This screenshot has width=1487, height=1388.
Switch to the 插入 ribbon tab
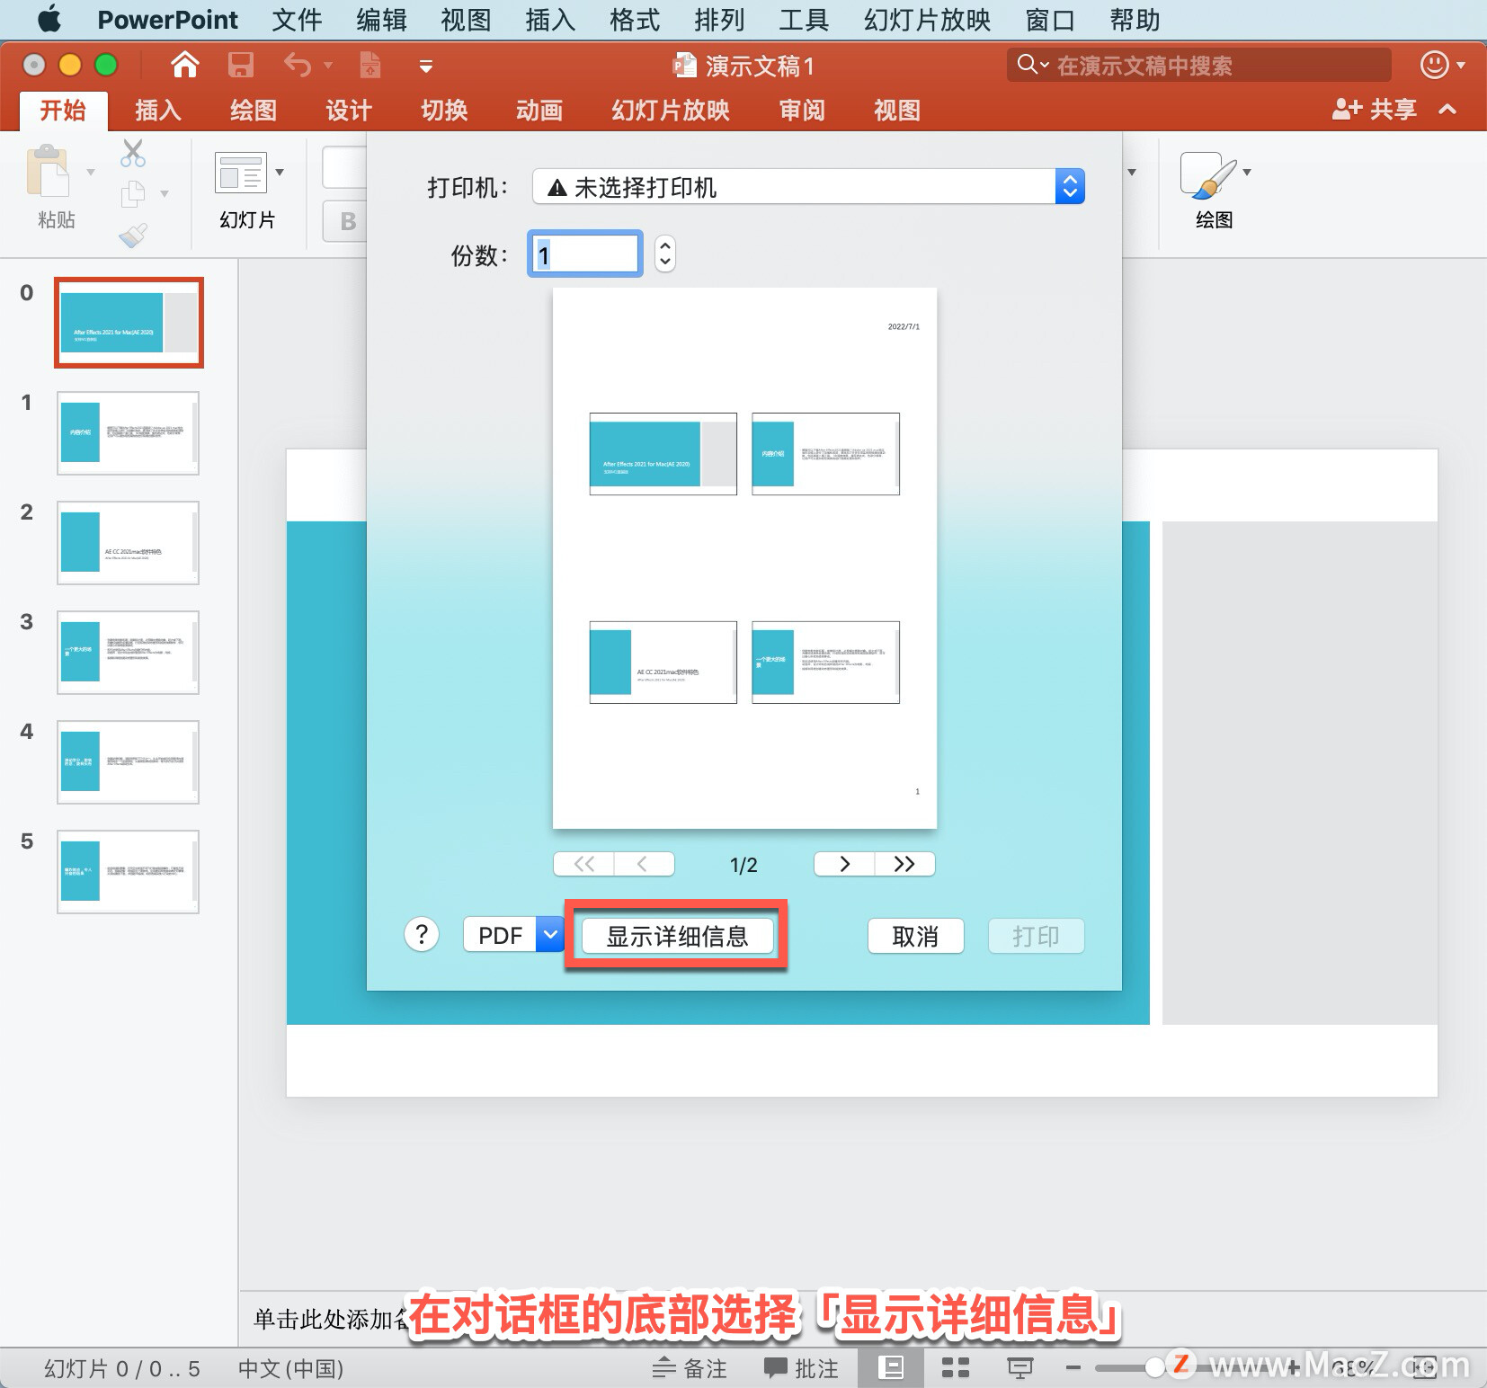click(158, 111)
